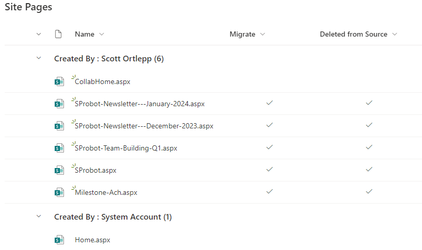This screenshot has width=422, height=250.
Task: Click the page icon next to Milestone-Ach.aspx
Action: pyautogui.click(x=59, y=192)
